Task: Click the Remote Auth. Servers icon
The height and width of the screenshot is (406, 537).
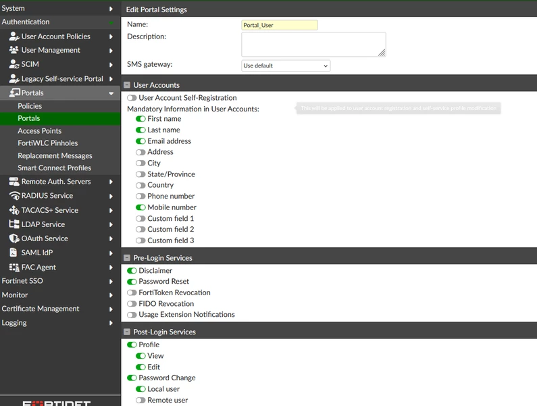Action: (14, 182)
